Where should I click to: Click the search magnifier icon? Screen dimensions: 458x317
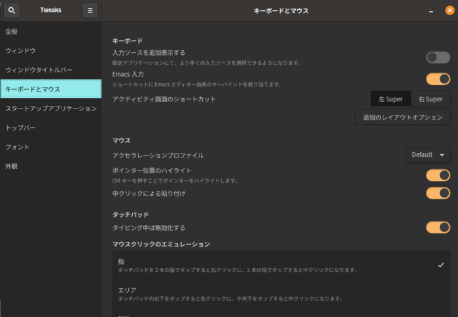point(12,10)
